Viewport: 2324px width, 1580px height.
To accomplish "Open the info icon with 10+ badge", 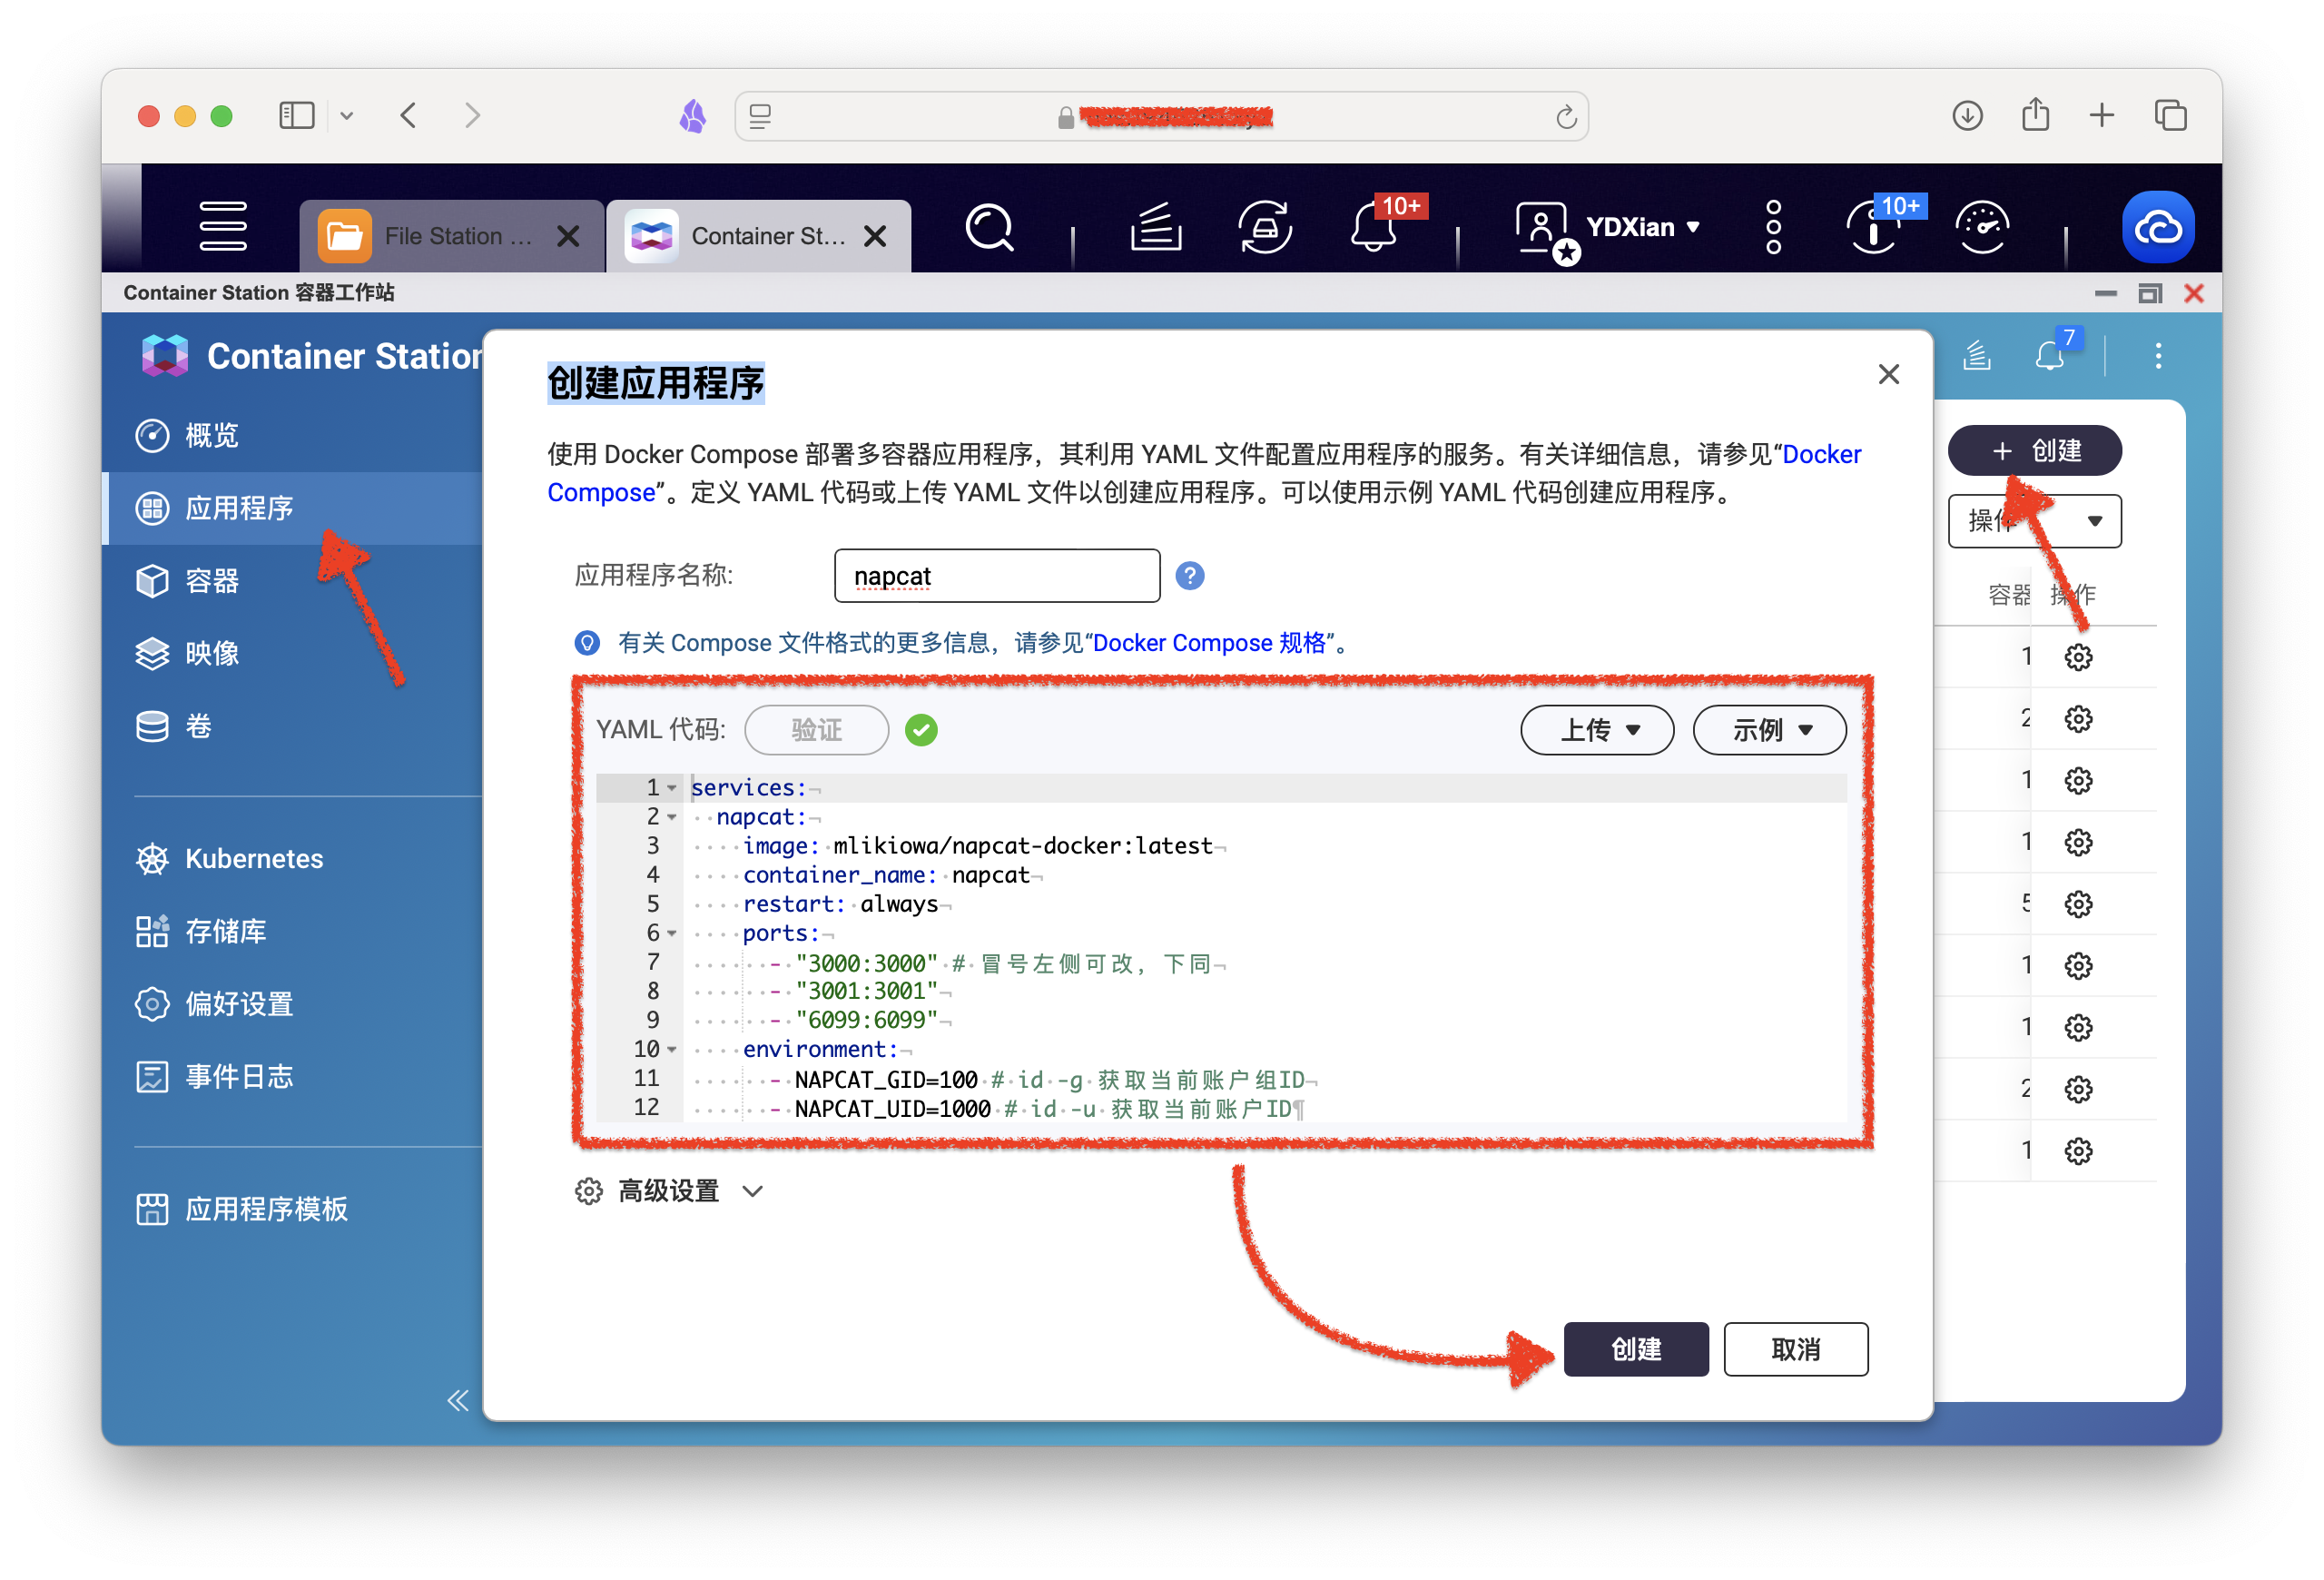I will pyautogui.click(x=1874, y=227).
